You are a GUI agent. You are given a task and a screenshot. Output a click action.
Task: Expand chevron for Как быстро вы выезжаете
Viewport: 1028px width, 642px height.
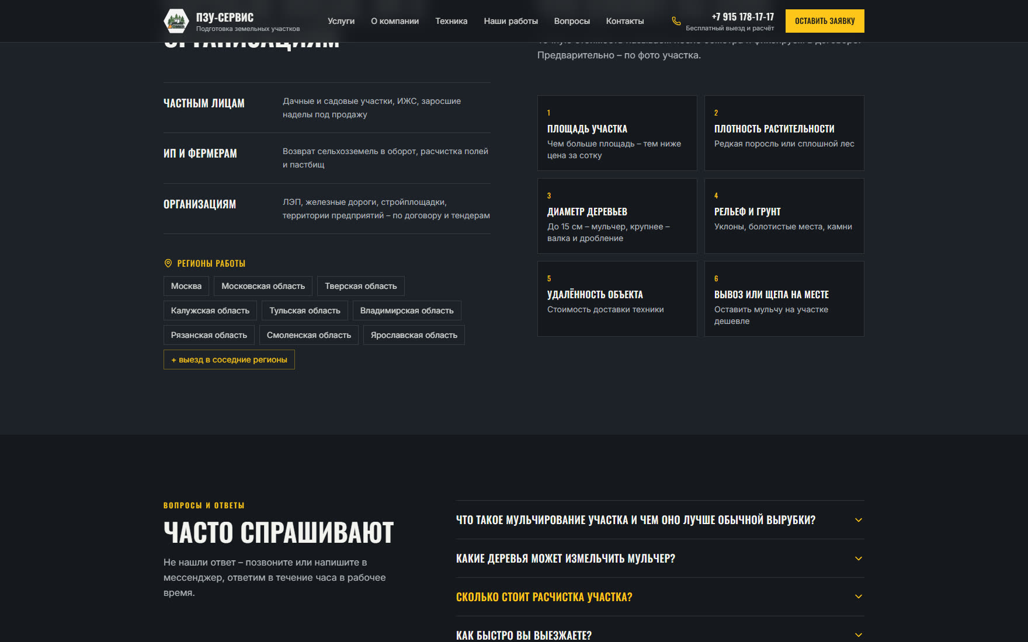click(x=859, y=635)
